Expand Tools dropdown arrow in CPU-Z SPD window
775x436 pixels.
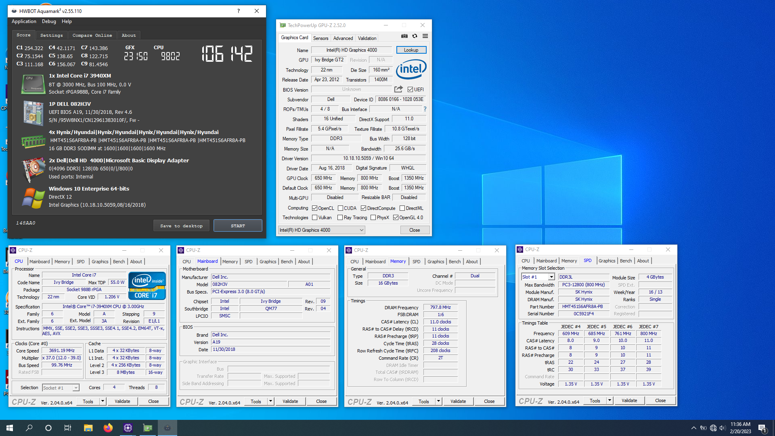tap(610, 400)
